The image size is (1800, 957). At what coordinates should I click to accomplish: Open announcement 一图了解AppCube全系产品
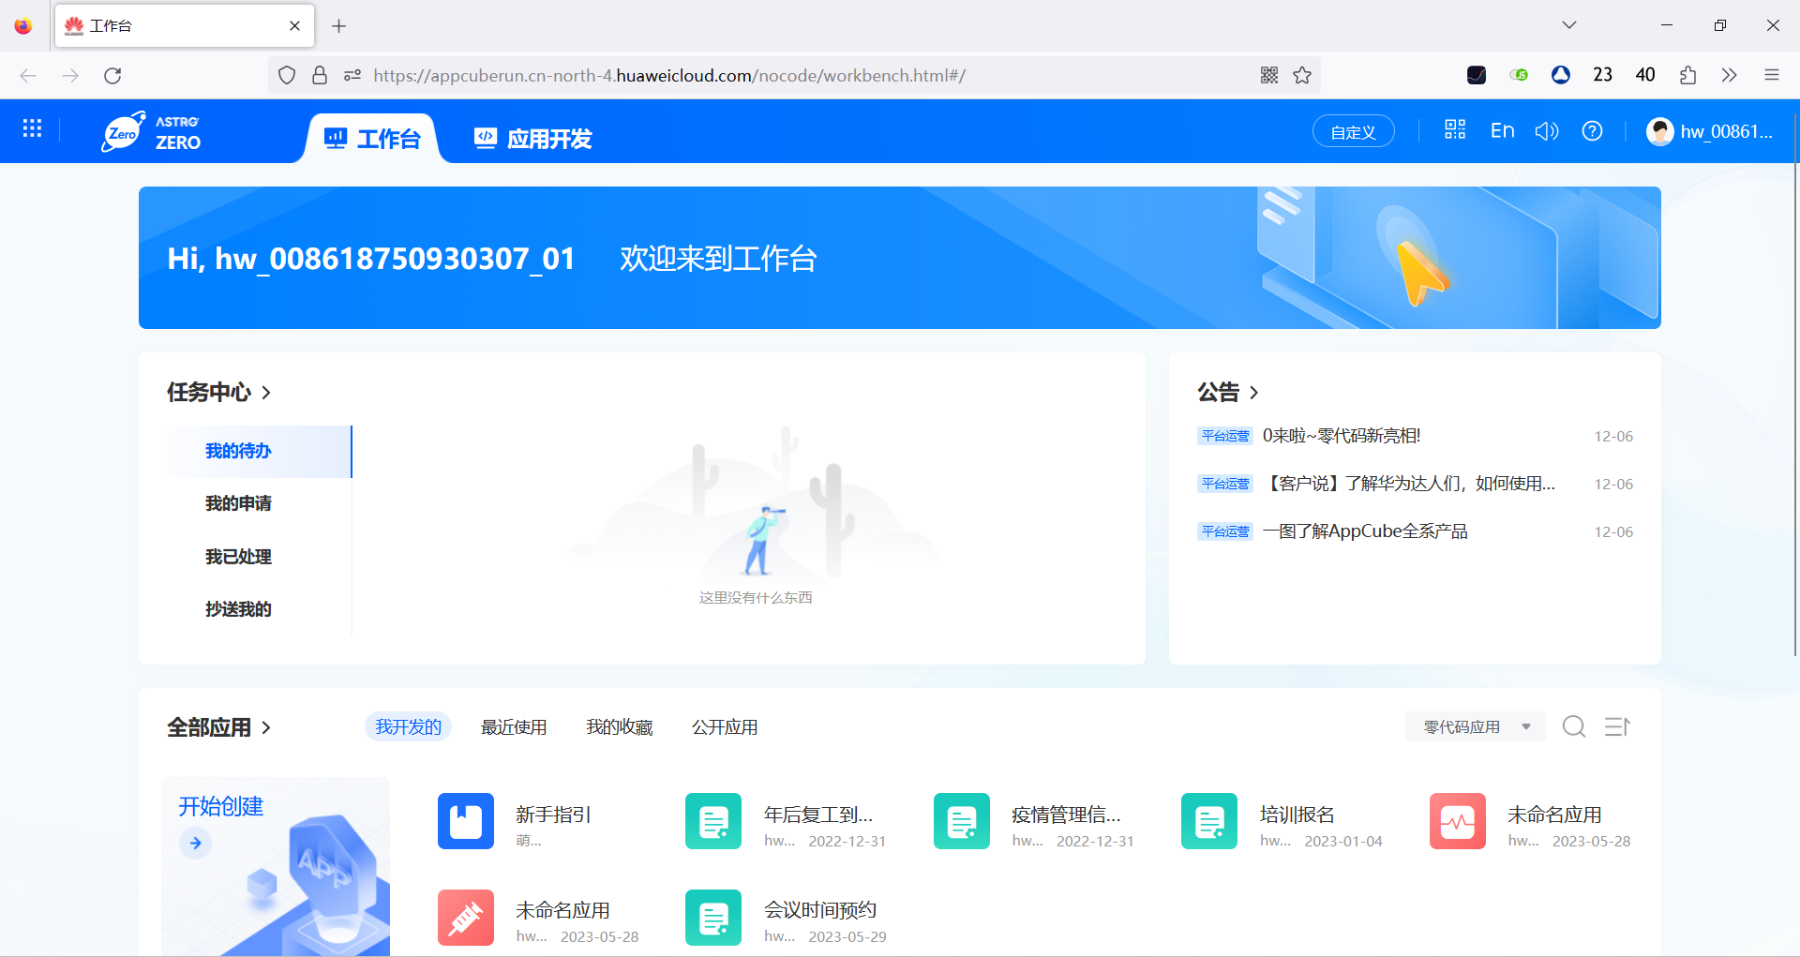[1365, 531]
